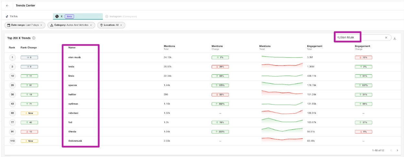Select the X Beta tab
The width and height of the screenshot is (404, 157).
point(78,16)
